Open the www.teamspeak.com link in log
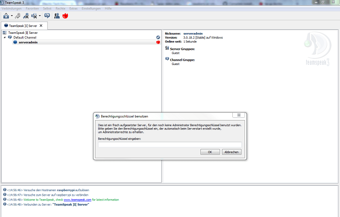 tap(78, 200)
